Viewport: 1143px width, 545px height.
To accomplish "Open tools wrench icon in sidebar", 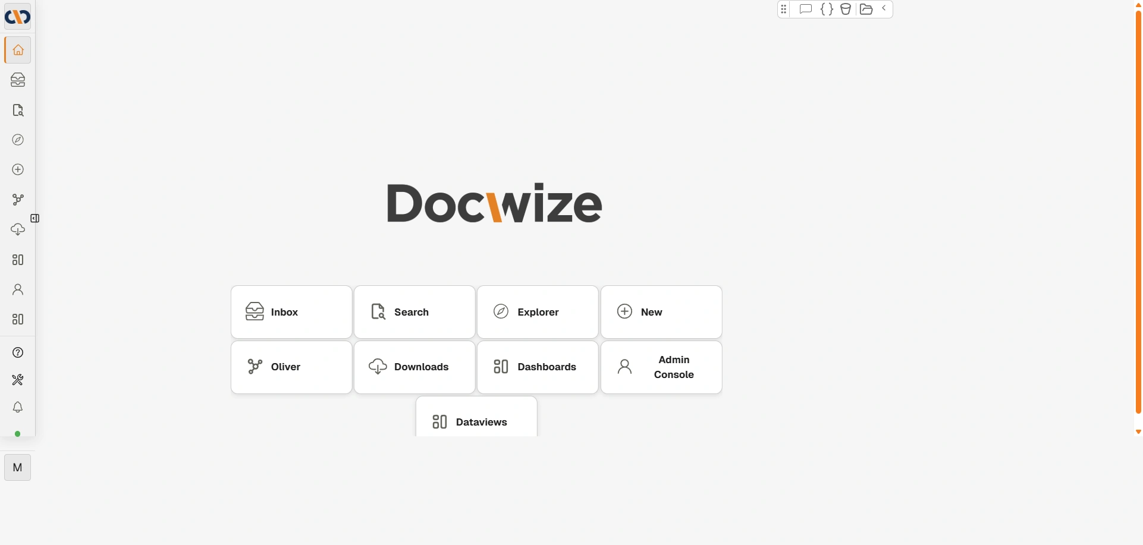I will point(18,380).
